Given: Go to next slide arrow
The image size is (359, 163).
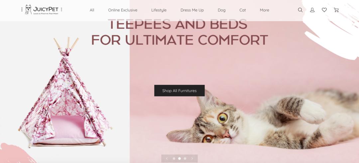Looking at the screenshot, I should click(x=192, y=158).
